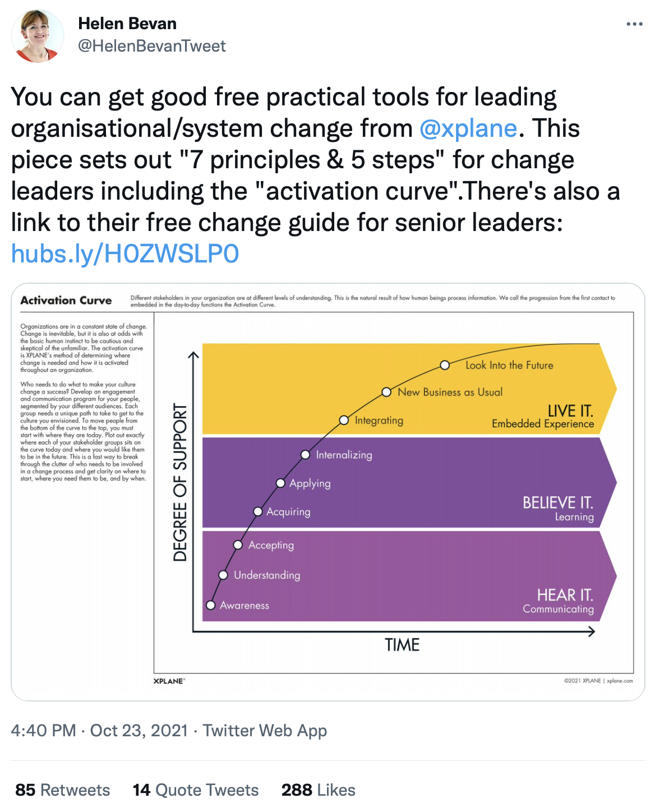
Task: Click Helen Bevan's profile avatar
Action: [x=38, y=36]
